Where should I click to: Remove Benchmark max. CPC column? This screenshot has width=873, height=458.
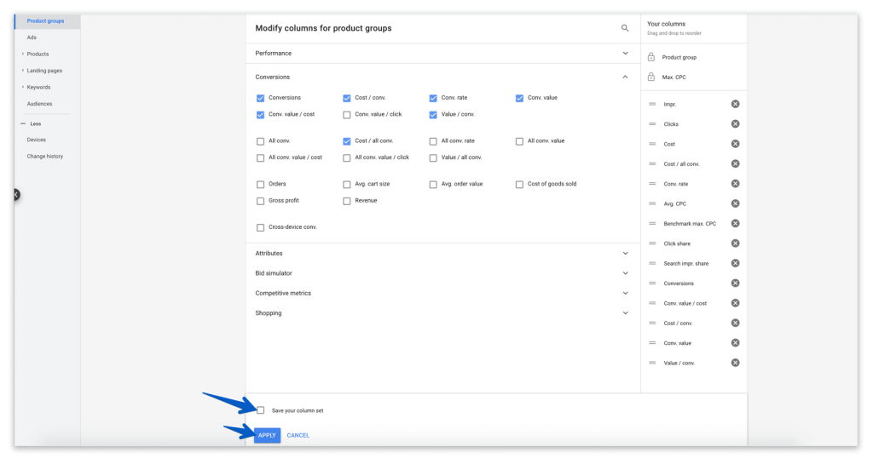coord(735,224)
